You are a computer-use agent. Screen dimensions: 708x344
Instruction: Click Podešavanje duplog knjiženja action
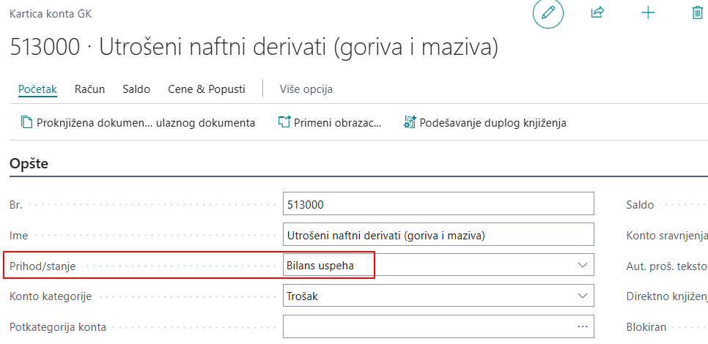[x=485, y=122]
